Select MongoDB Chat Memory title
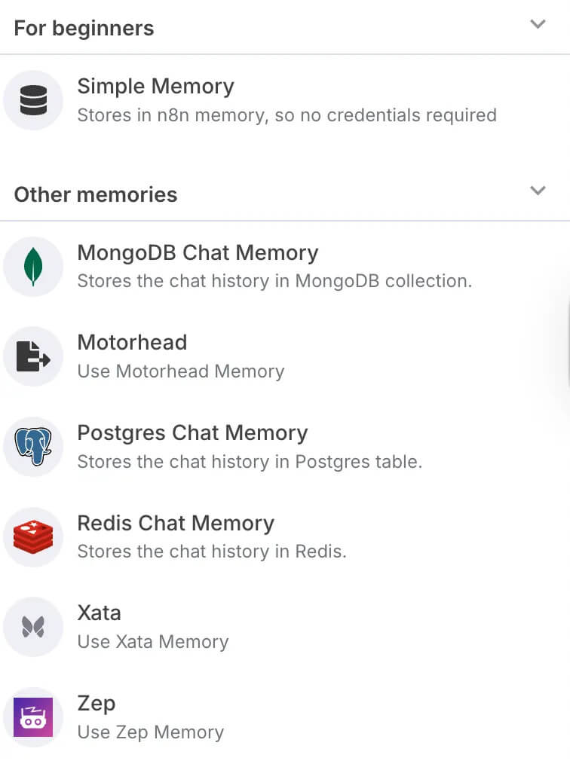This screenshot has height=767, width=570. [x=198, y=253]
